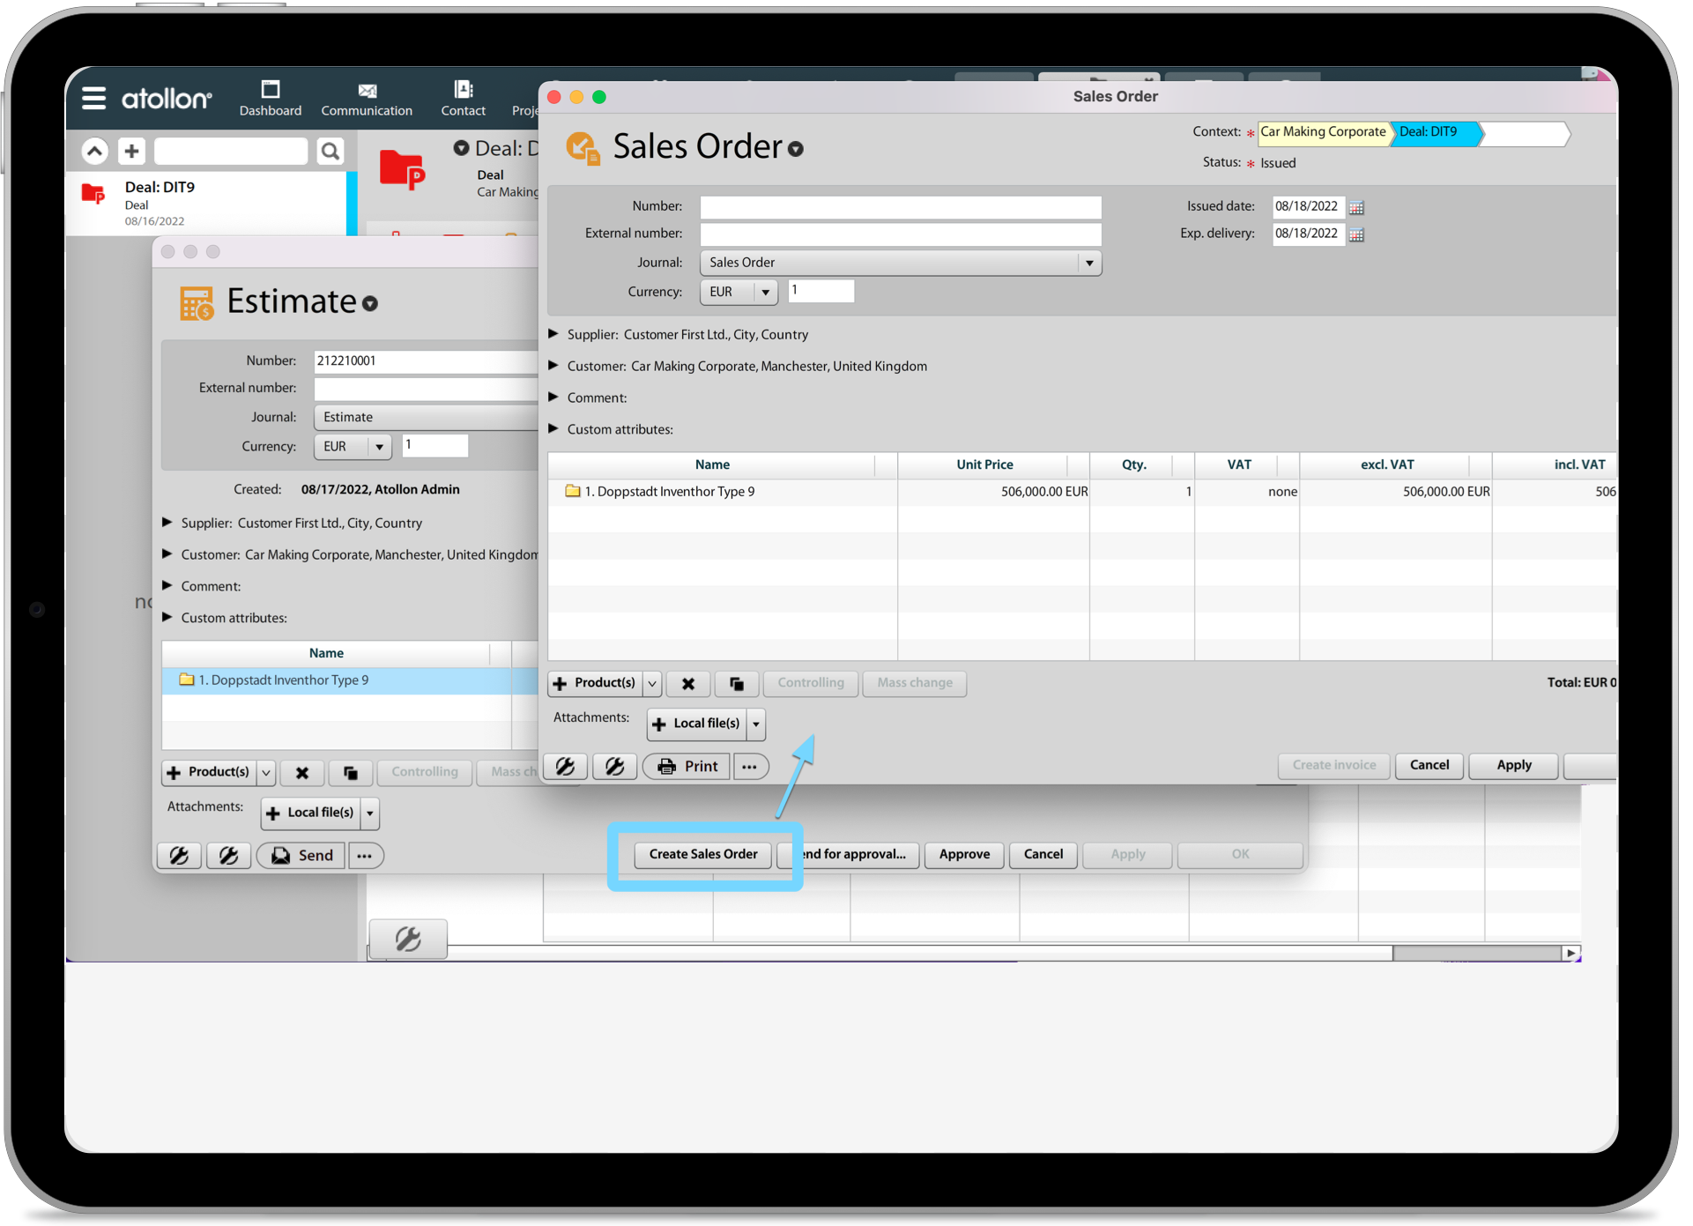Click Apply in Sales Order window
The width and height of the screenshot is (1693, 1226).
pos(1513,765)
